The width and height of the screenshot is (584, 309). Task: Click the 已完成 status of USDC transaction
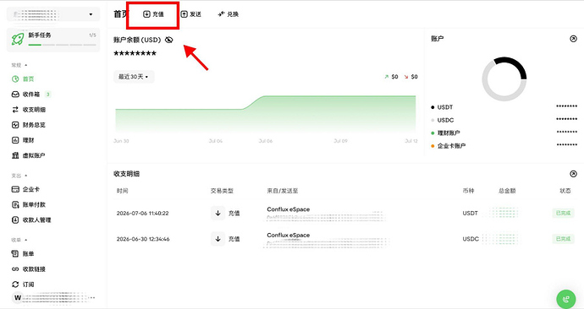[563, 239]
